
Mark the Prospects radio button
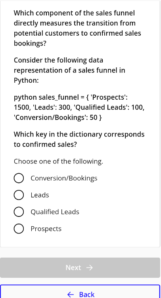tap(19, 229)
